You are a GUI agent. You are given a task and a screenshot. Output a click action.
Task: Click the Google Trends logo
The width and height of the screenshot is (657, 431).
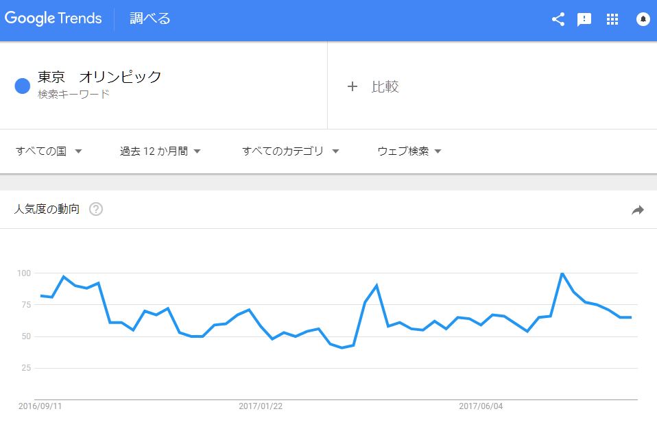tap(53, 19)
